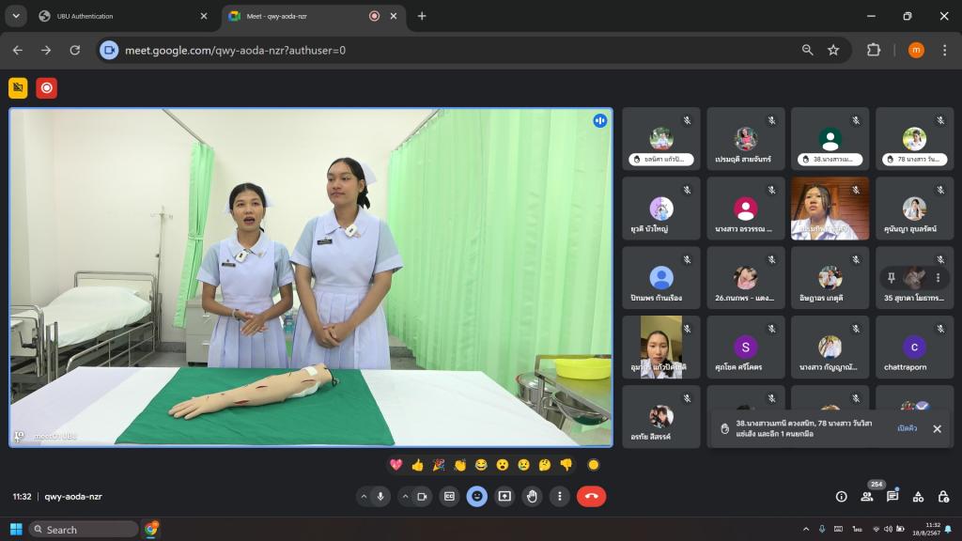Toggle closed captions

click(x=450, y=496)
